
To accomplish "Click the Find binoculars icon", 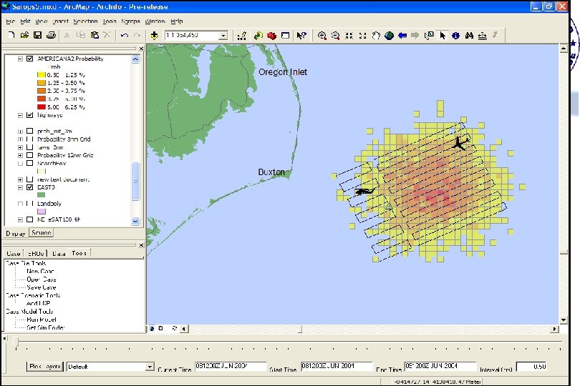I will click(469, 35).
